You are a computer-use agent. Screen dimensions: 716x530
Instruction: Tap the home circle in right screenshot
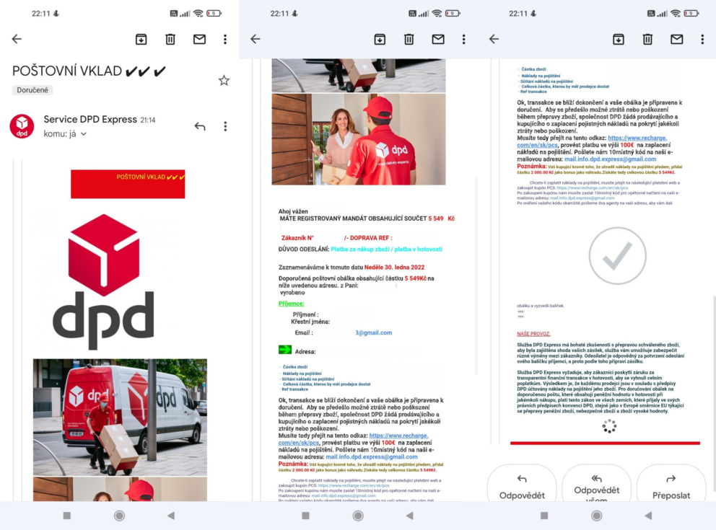[596, 516]
